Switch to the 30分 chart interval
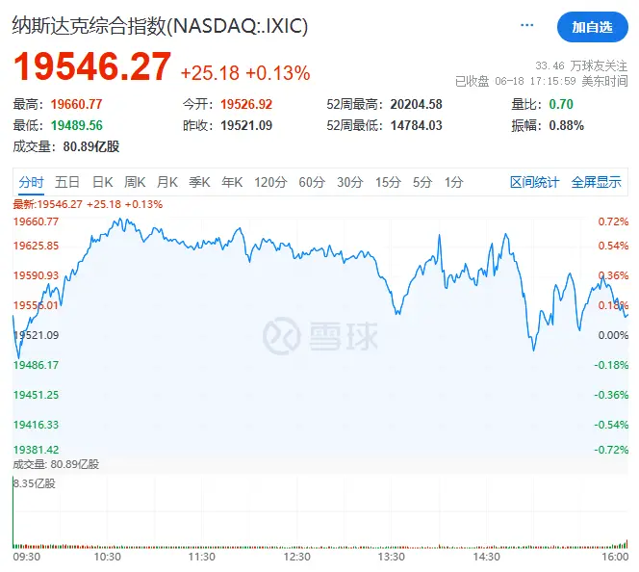 pos(349,182)
